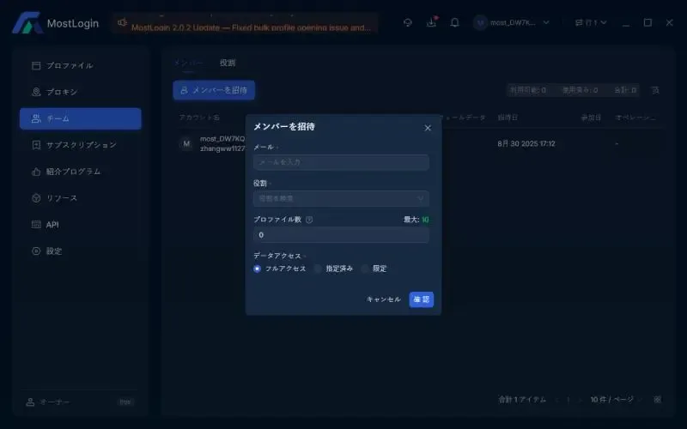This screenshot has width=687, height=429.
Task: Click the 8月 30 2025 17:12 cell
Action: coord(526,143)
